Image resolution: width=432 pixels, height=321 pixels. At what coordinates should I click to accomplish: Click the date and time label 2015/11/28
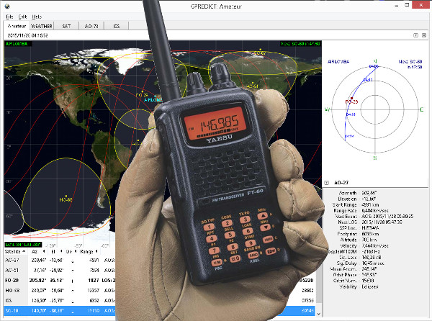(x=27, y=35)
